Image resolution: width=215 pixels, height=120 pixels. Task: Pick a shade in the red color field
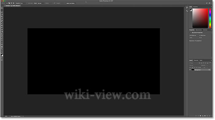click(x=200, y=18)
